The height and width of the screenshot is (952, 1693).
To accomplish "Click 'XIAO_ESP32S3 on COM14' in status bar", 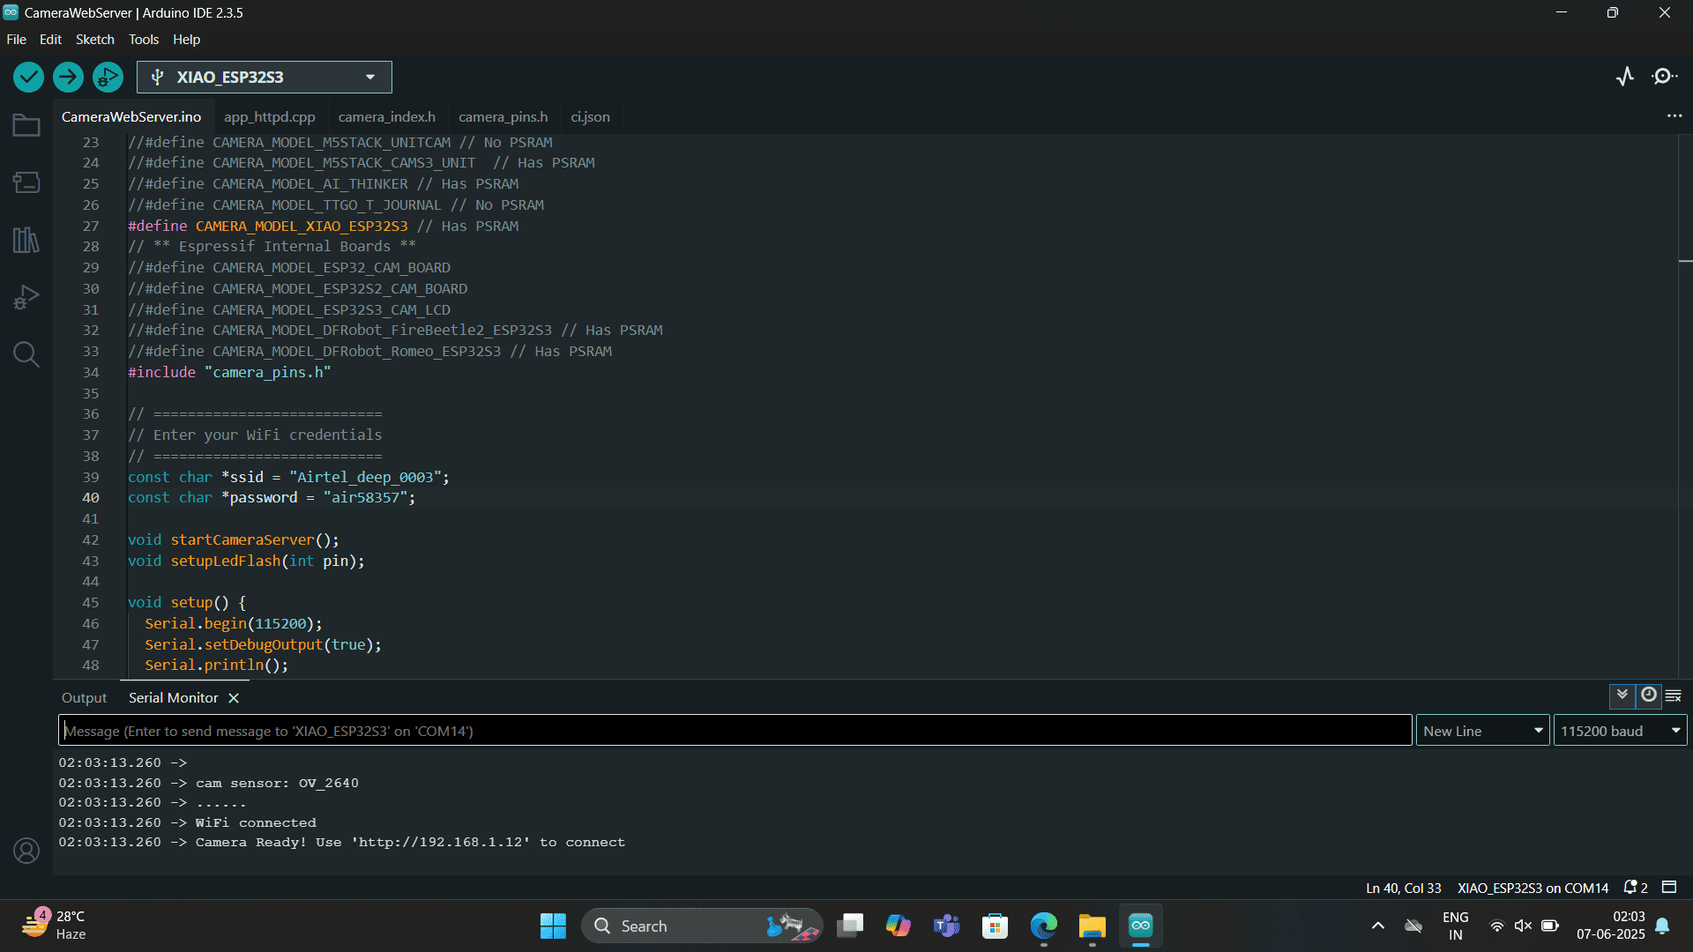I will 1533,888.
